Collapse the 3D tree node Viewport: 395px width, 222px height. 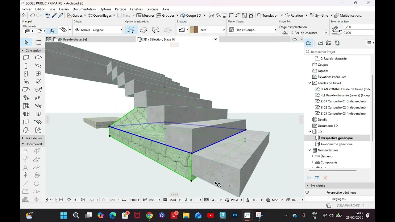point(310,132)
